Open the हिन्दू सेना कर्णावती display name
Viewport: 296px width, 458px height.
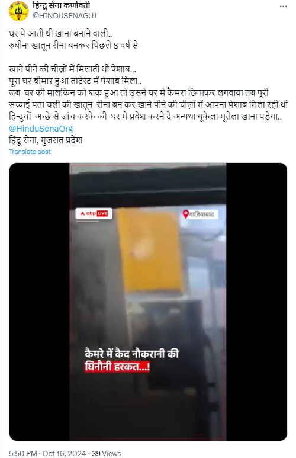click(62, 5)
